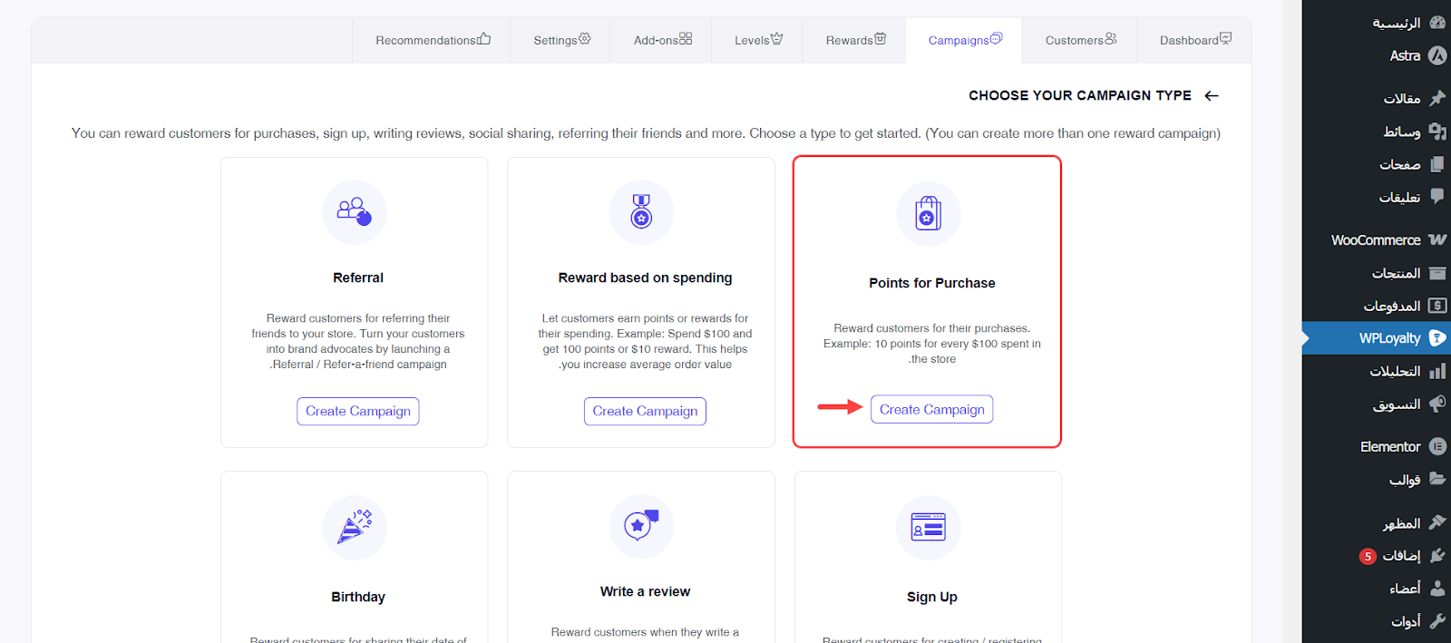Click the Points for Purchase bag icon

click(929, 214)
